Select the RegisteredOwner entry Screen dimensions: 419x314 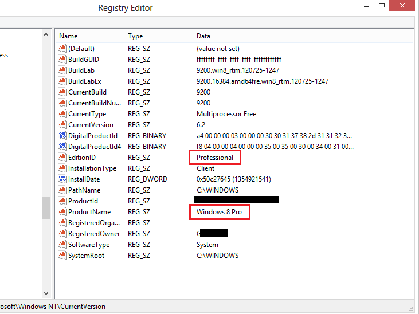(x=94, y=234)
